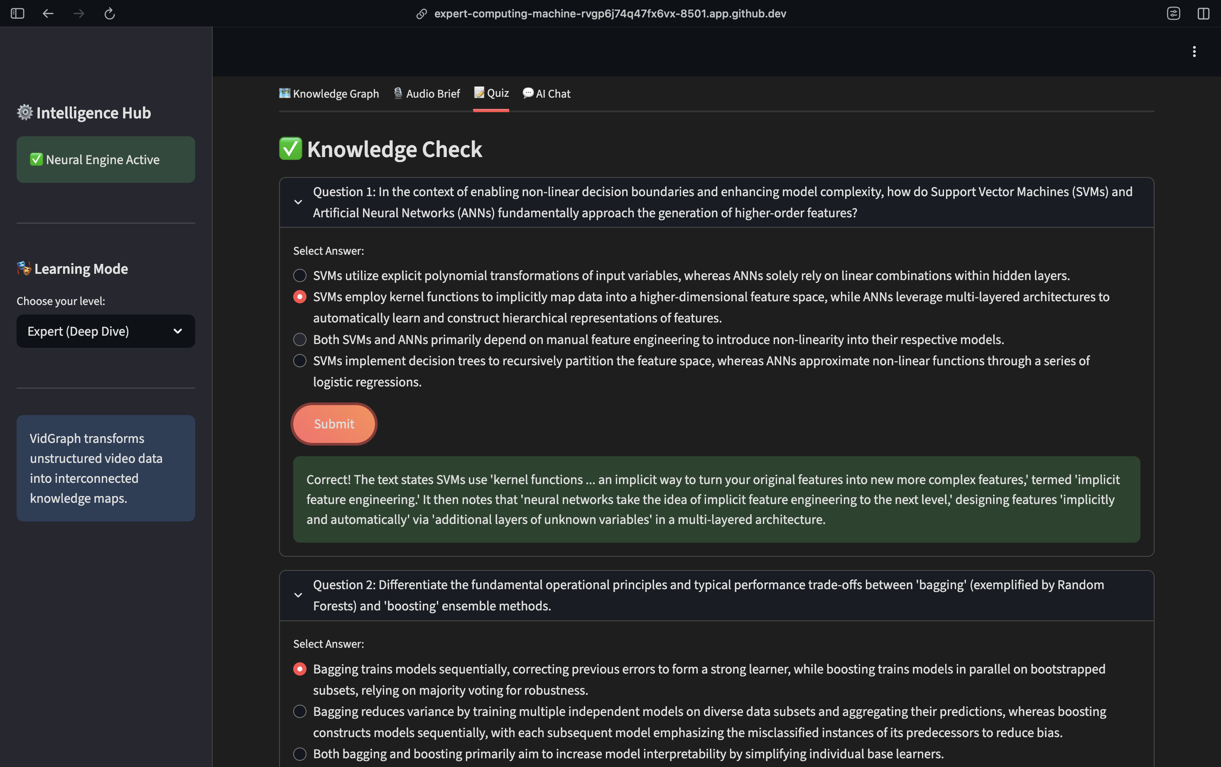Click the split view icon at top right
Viewport: 1221px width, 767px height.
click(1203, 14)
